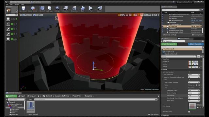Open viewport options dropdown arrow

point(21,15)
